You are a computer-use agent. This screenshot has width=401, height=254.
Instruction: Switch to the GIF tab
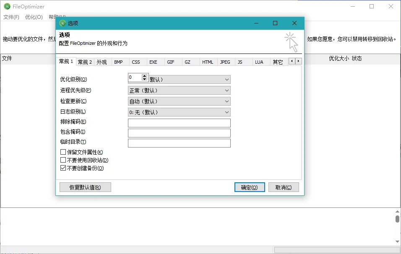tap(171, 62)
